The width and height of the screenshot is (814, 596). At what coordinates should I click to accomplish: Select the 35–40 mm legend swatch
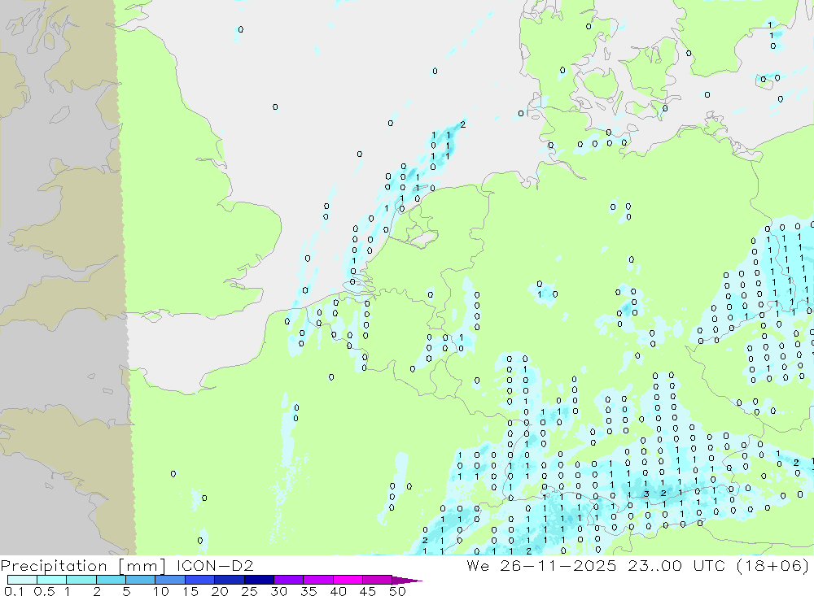pos(318,580)
